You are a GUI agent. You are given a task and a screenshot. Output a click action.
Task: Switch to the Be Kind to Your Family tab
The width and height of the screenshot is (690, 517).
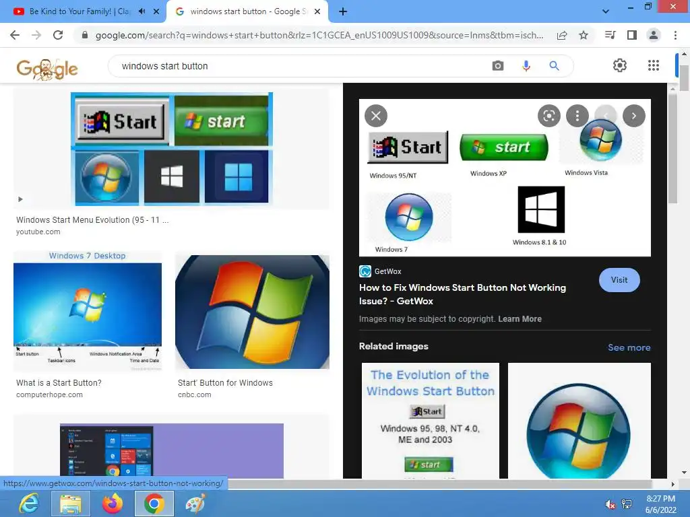click(80, 11)
